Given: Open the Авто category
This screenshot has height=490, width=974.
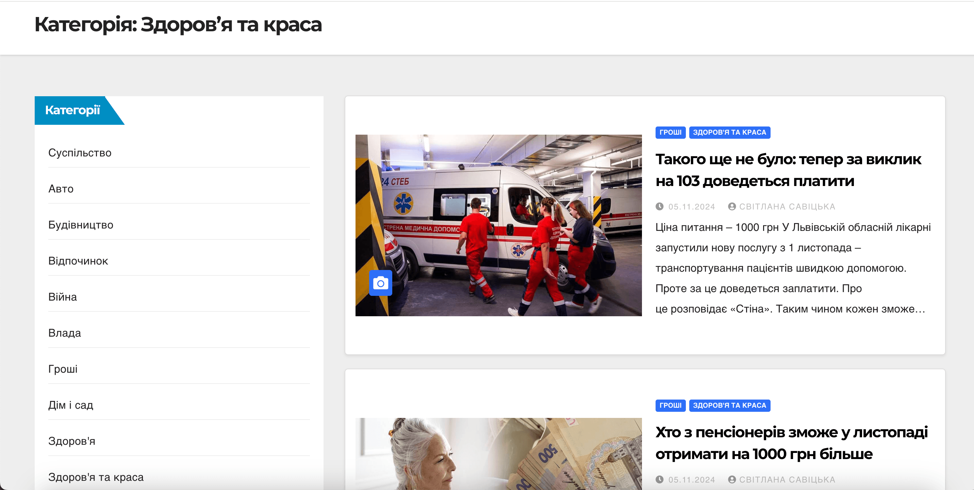Looking at the screenshot, I should (61, 188).
